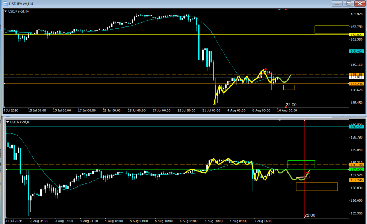Restore down the USDJPY-cd,H4 chart window
Image resolution: width=367 pixels, height=224 pixels.
pos(348,4)
